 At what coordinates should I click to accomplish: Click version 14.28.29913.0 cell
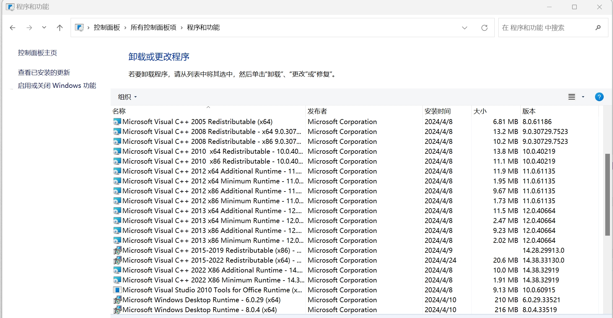pos(543,251)
